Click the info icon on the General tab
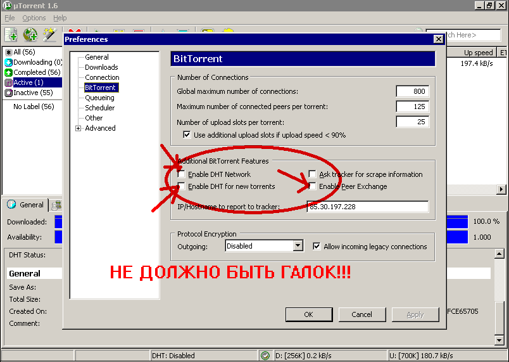 pyautogui.click(x=11, y=204)
